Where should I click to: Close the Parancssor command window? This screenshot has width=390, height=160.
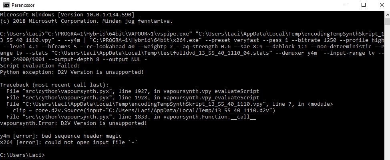pos(382,5)
